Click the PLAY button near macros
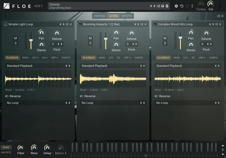This screenshot has height=158, width=226. [x=6, y=147]
